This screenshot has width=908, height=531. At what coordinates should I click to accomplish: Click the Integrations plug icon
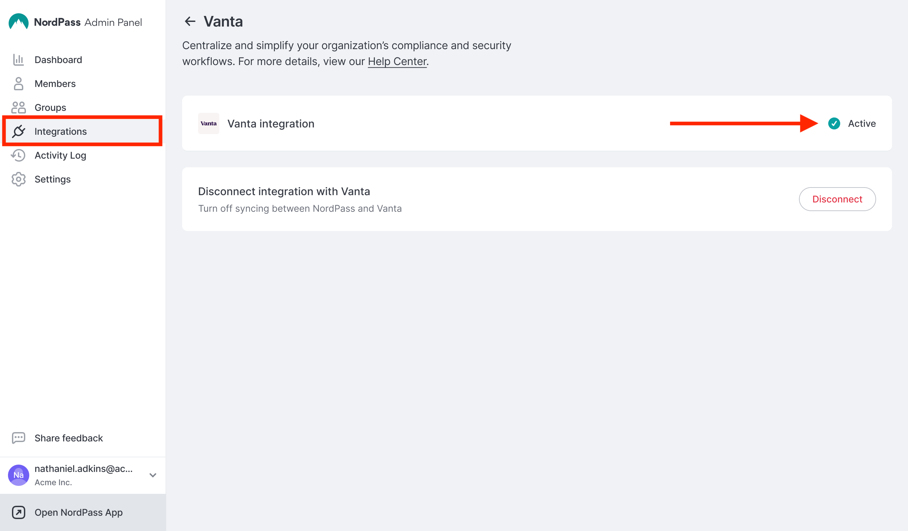coord(18,131)
